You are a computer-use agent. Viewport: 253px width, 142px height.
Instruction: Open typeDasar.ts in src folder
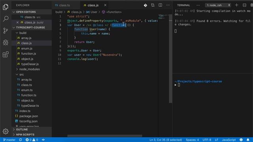32,106
